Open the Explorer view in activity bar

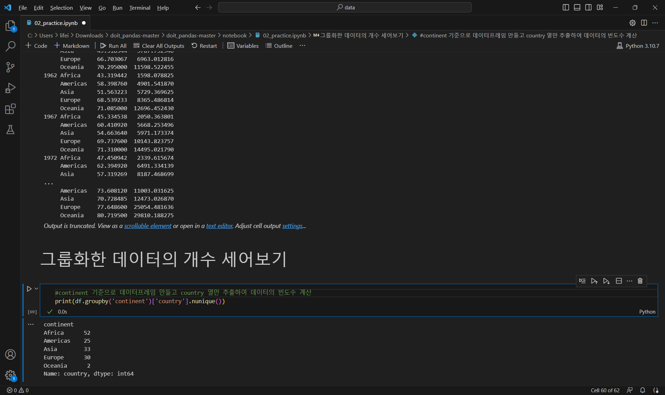(10, 26)
